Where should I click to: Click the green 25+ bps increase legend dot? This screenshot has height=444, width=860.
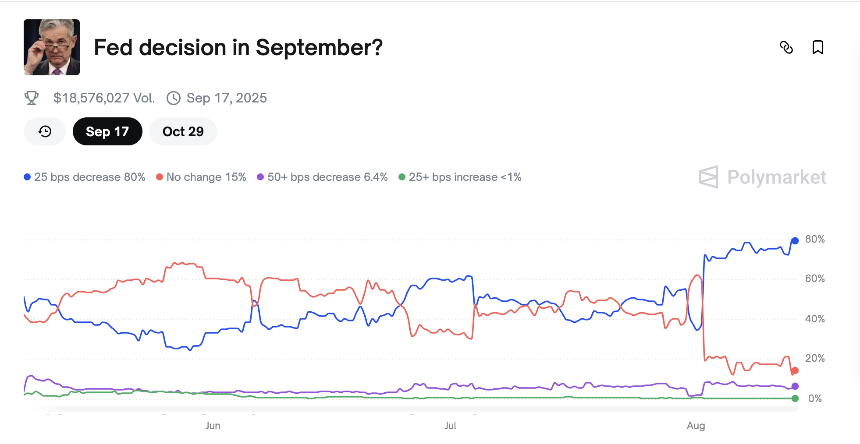402,177
